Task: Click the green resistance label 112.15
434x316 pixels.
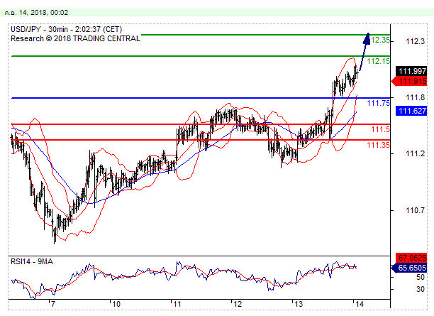Action: point(378,61)
